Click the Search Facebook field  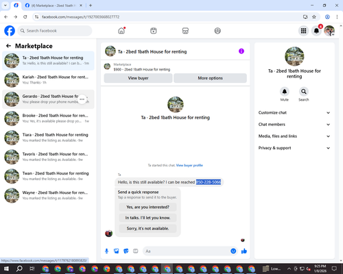click(55, 31)
